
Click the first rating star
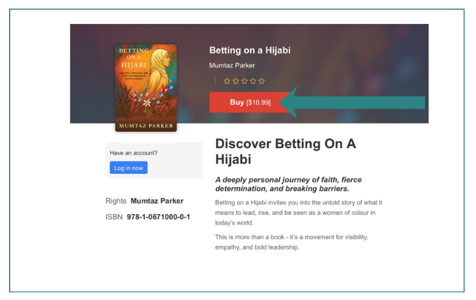click(x=227, y=81)
